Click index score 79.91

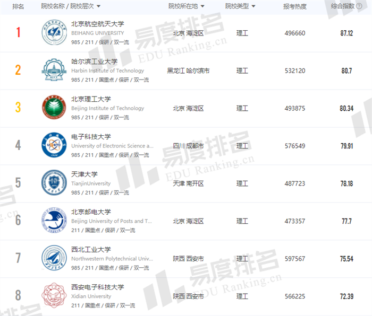pos(346,146)
